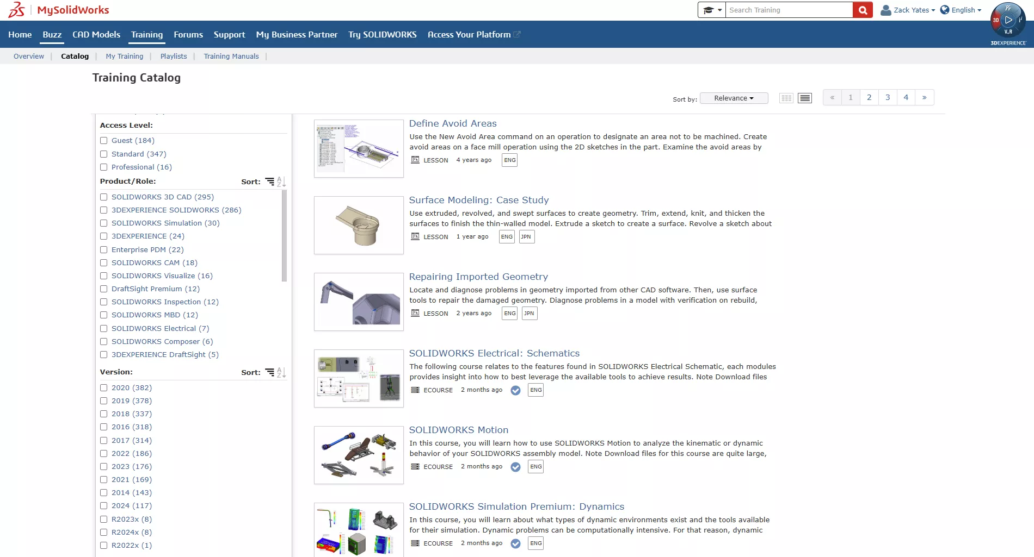Check the 2020 version filter
1034x557 pixels.
point(103,388)
